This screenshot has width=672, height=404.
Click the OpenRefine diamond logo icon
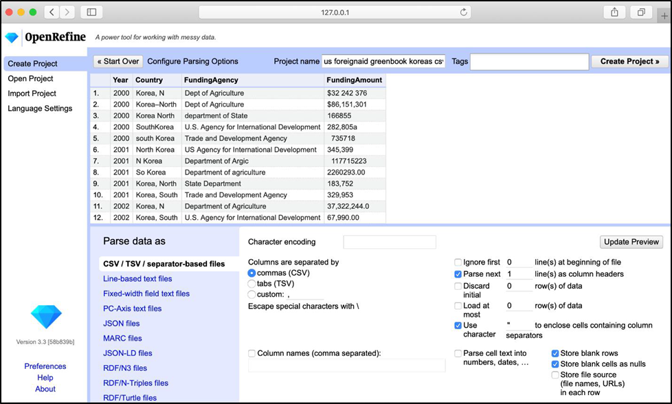click(x=12, y=37)
